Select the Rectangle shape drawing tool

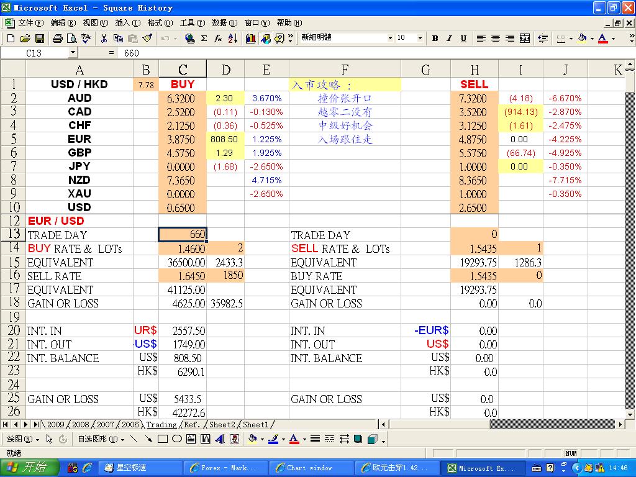(x=163, y=439)
